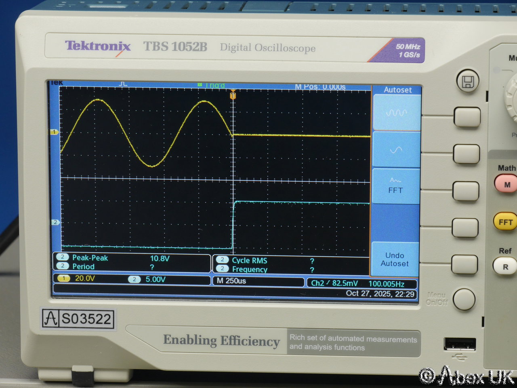
Task: Click the orange trigger position marker
Action: click(233, 95)
